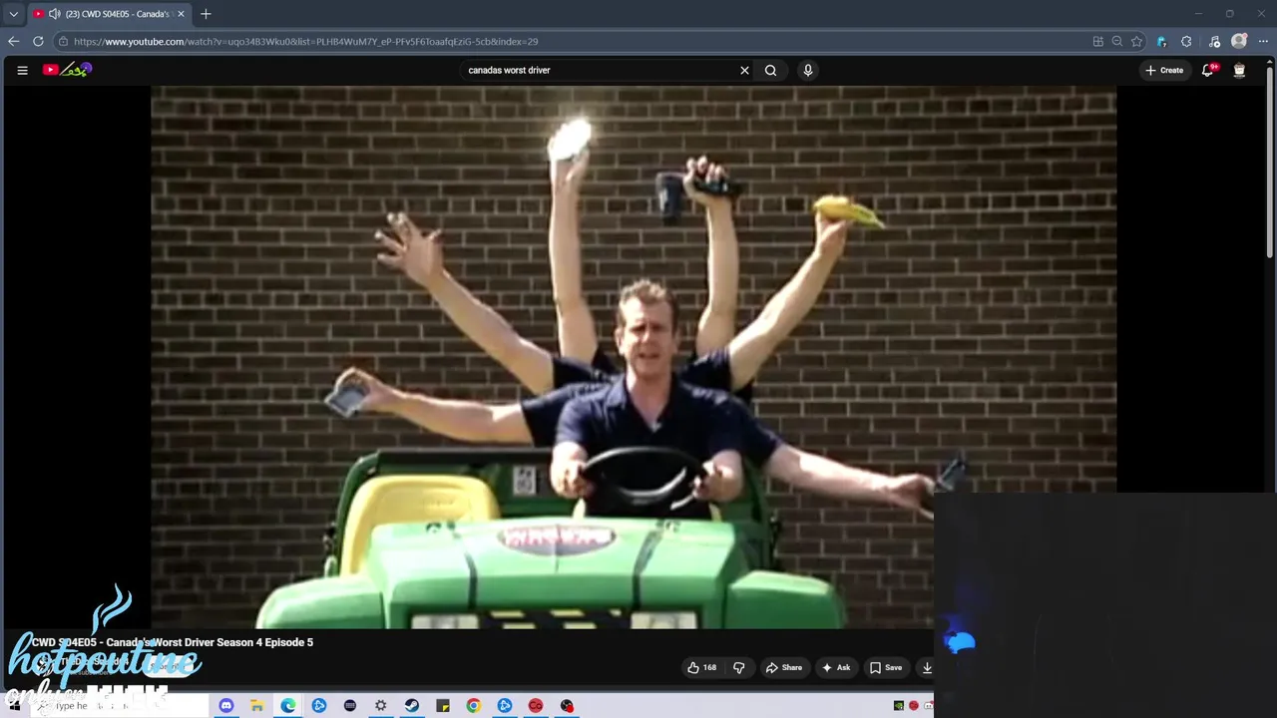Screen dimensions: 1277x718
Task: Open the tab search dropdown arrow
Action: (x=14, y=14)
